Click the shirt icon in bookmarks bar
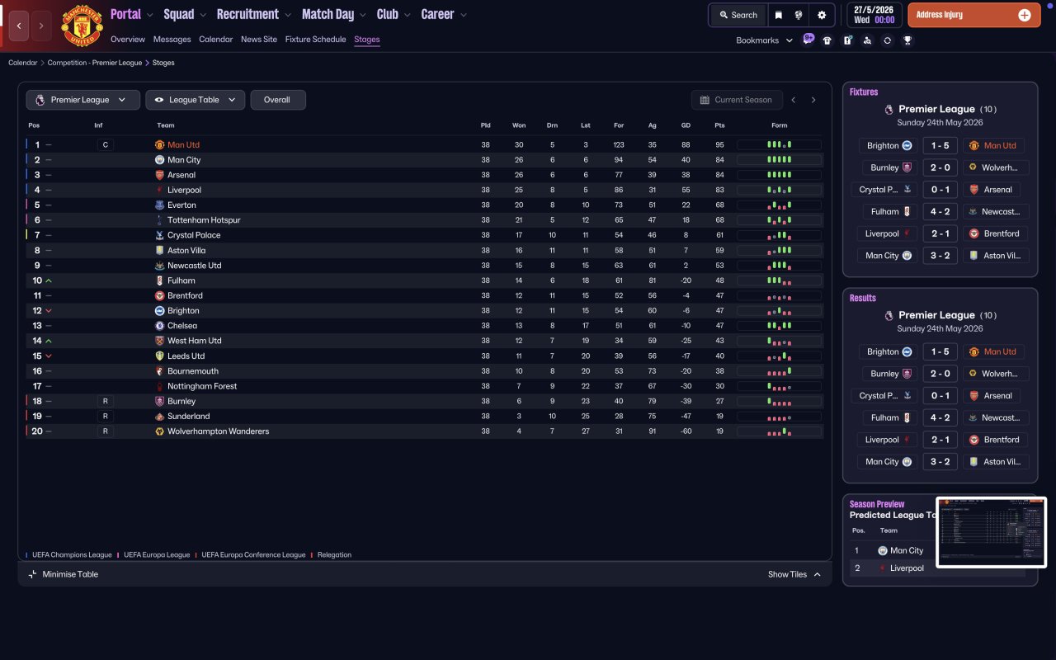The image size is (1056, 660). click(x=827, y=40)
